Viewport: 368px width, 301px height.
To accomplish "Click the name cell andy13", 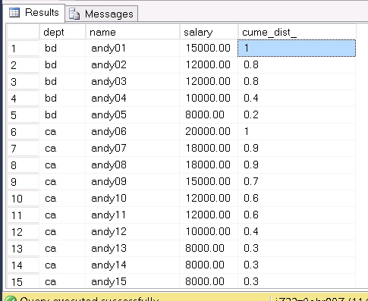I will [x=133, y=248].
